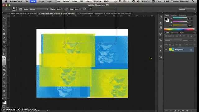Select the Lasso tool
This screenshot has height=112, width=199.
[4, 26]
